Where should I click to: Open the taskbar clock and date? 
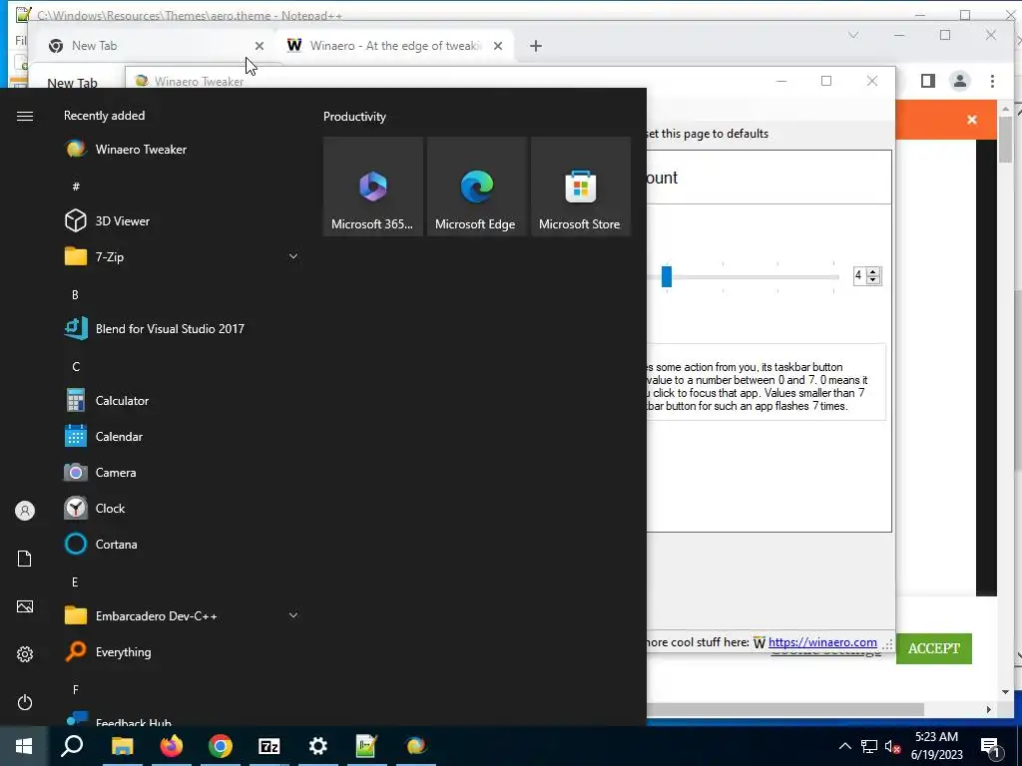click(936, 746)
